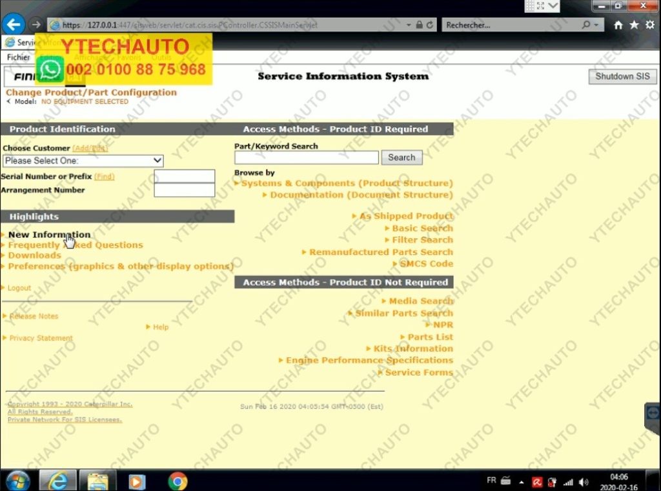This screenshot has height=491, width=661.
Task: Click Internet Explorer taskbar icon
Action: point(57,481)
